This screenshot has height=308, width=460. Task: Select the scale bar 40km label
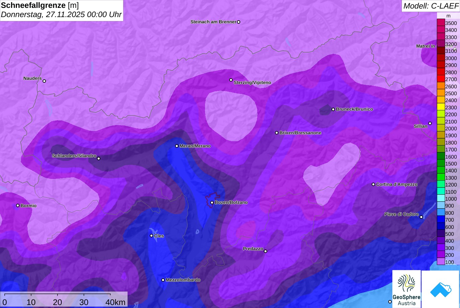(x=115, y=302)
